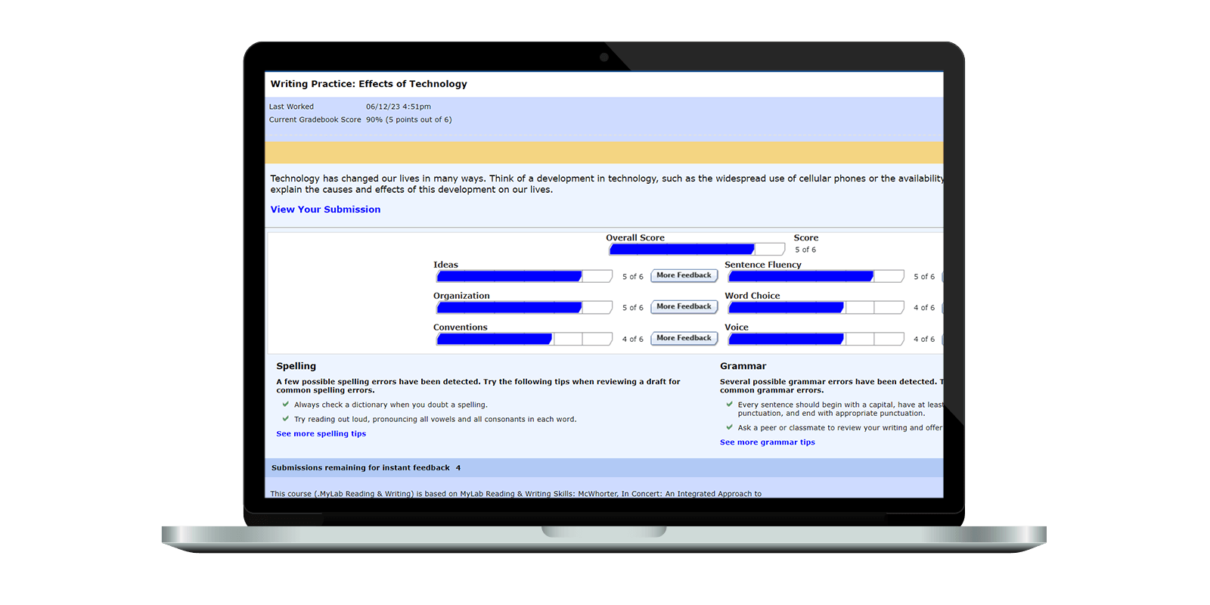
Task: Open See more spelling tips link
Action: pos(321,434)
